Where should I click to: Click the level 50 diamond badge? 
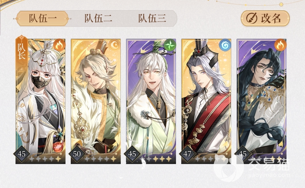point(77,154)
